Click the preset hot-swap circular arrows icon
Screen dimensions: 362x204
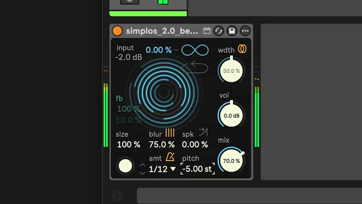coord(219,31)
